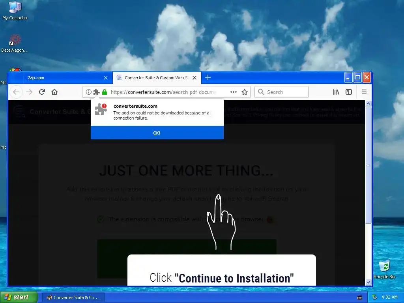The width and height of the screenshot is (404, 303).
Task: Click the keyboard icon in taskbar
Action: 360,297
